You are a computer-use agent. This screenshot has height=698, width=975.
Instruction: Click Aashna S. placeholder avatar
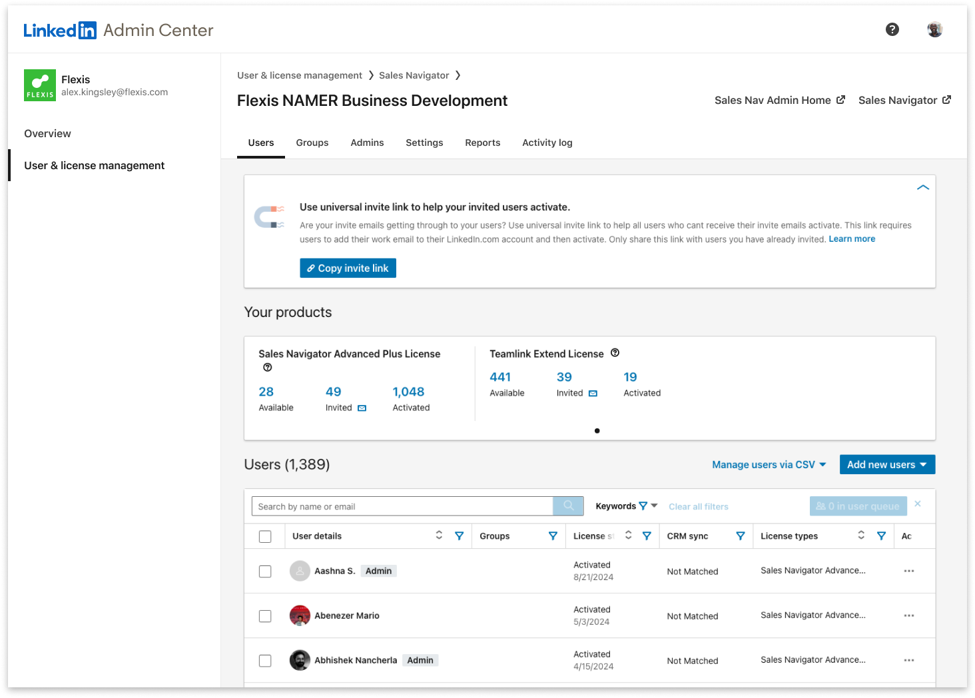(300, 571)
